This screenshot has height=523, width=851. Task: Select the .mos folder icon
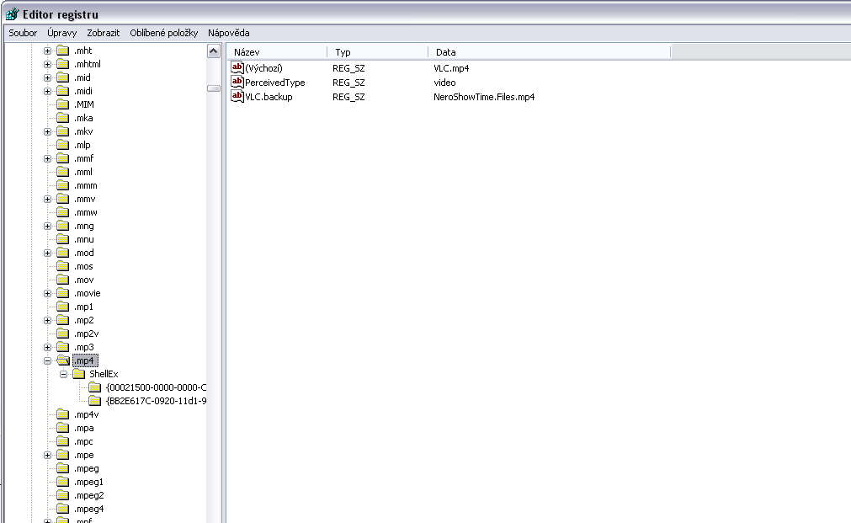pyautogui.click(x=63, y=266)
